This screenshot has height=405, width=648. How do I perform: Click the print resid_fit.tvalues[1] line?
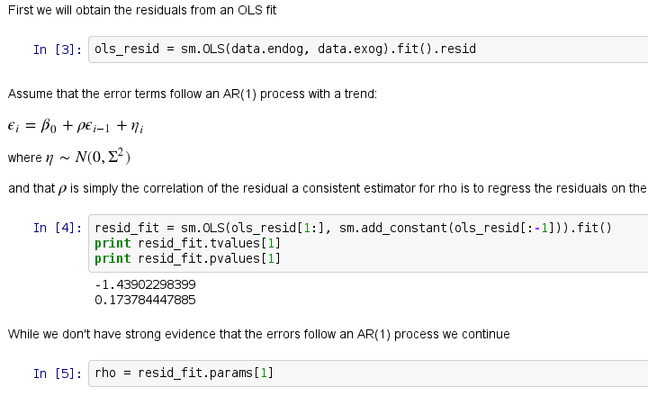tap(187, 243)
